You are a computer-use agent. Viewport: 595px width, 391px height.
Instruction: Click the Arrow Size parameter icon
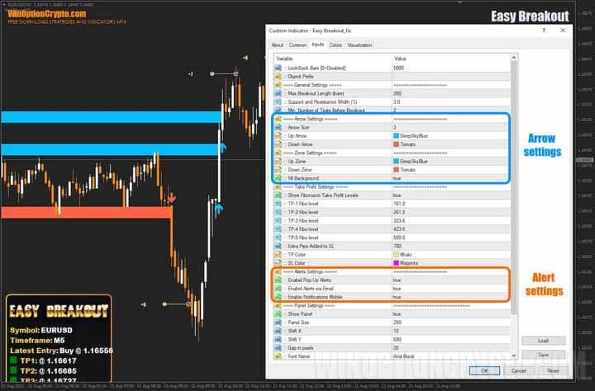click(278, 128)
